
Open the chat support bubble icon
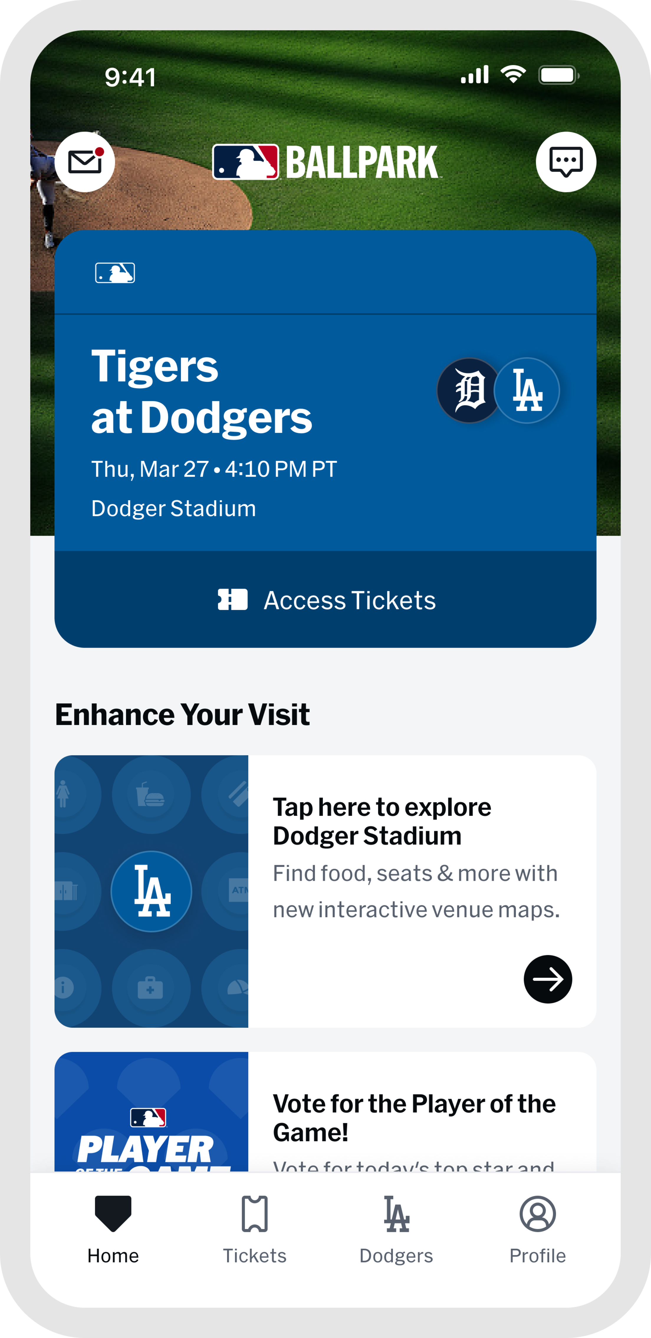[x=566, y=162]
